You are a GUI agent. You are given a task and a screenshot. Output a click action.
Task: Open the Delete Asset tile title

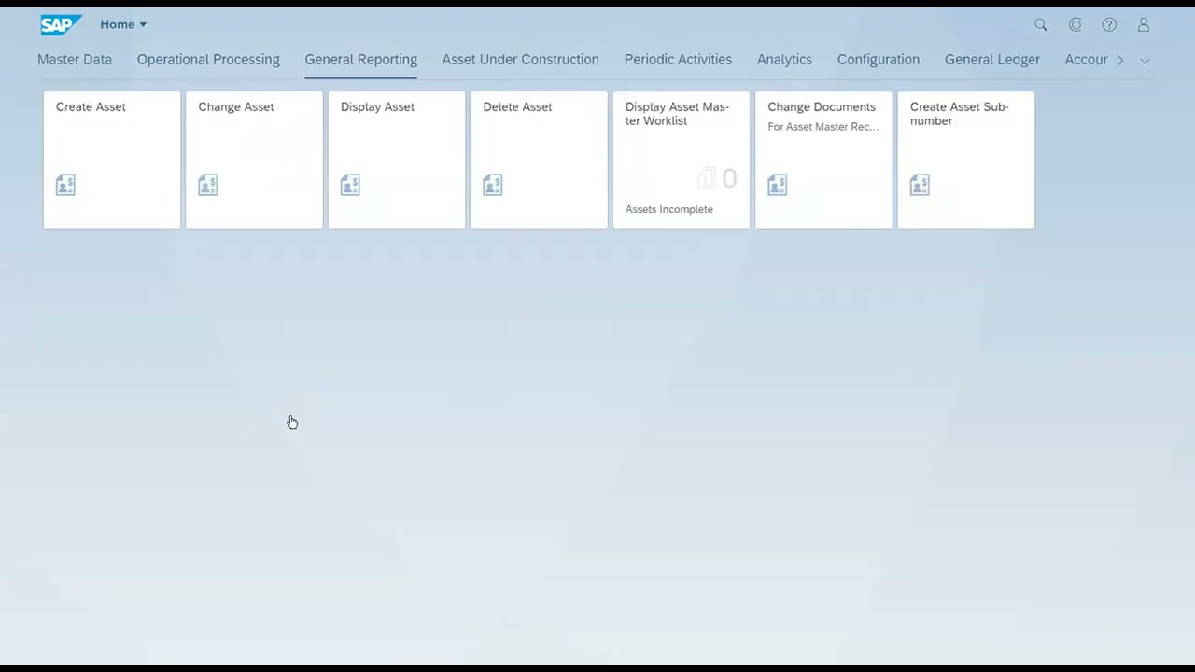pos(517,106)
